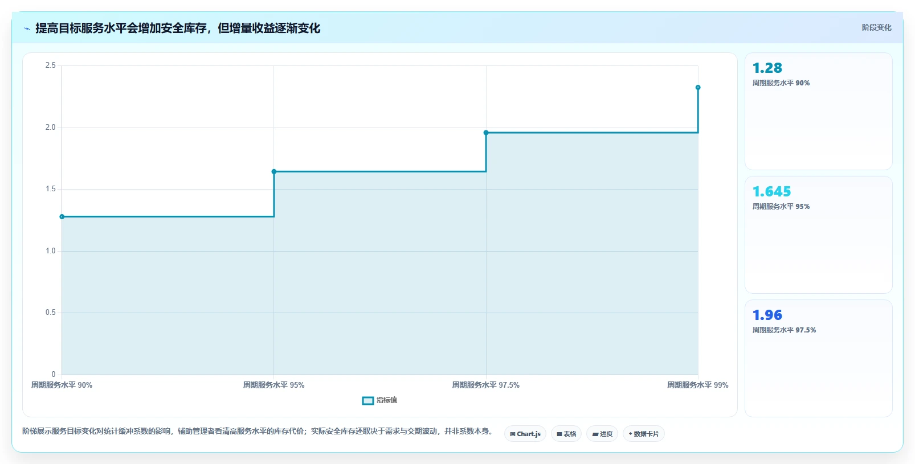Click the Chart.js tag pill
This screenshot has height=464, width=915.
pyautogui.click(x=525, y=434)
